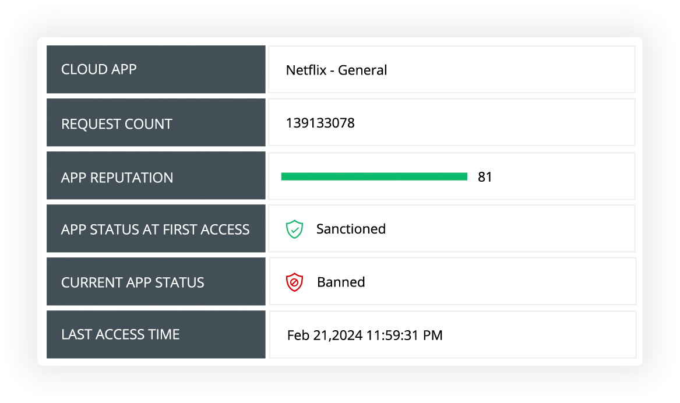
Task: Click the CURRENT APP STATUS label
Action: (x=133, y=283)
